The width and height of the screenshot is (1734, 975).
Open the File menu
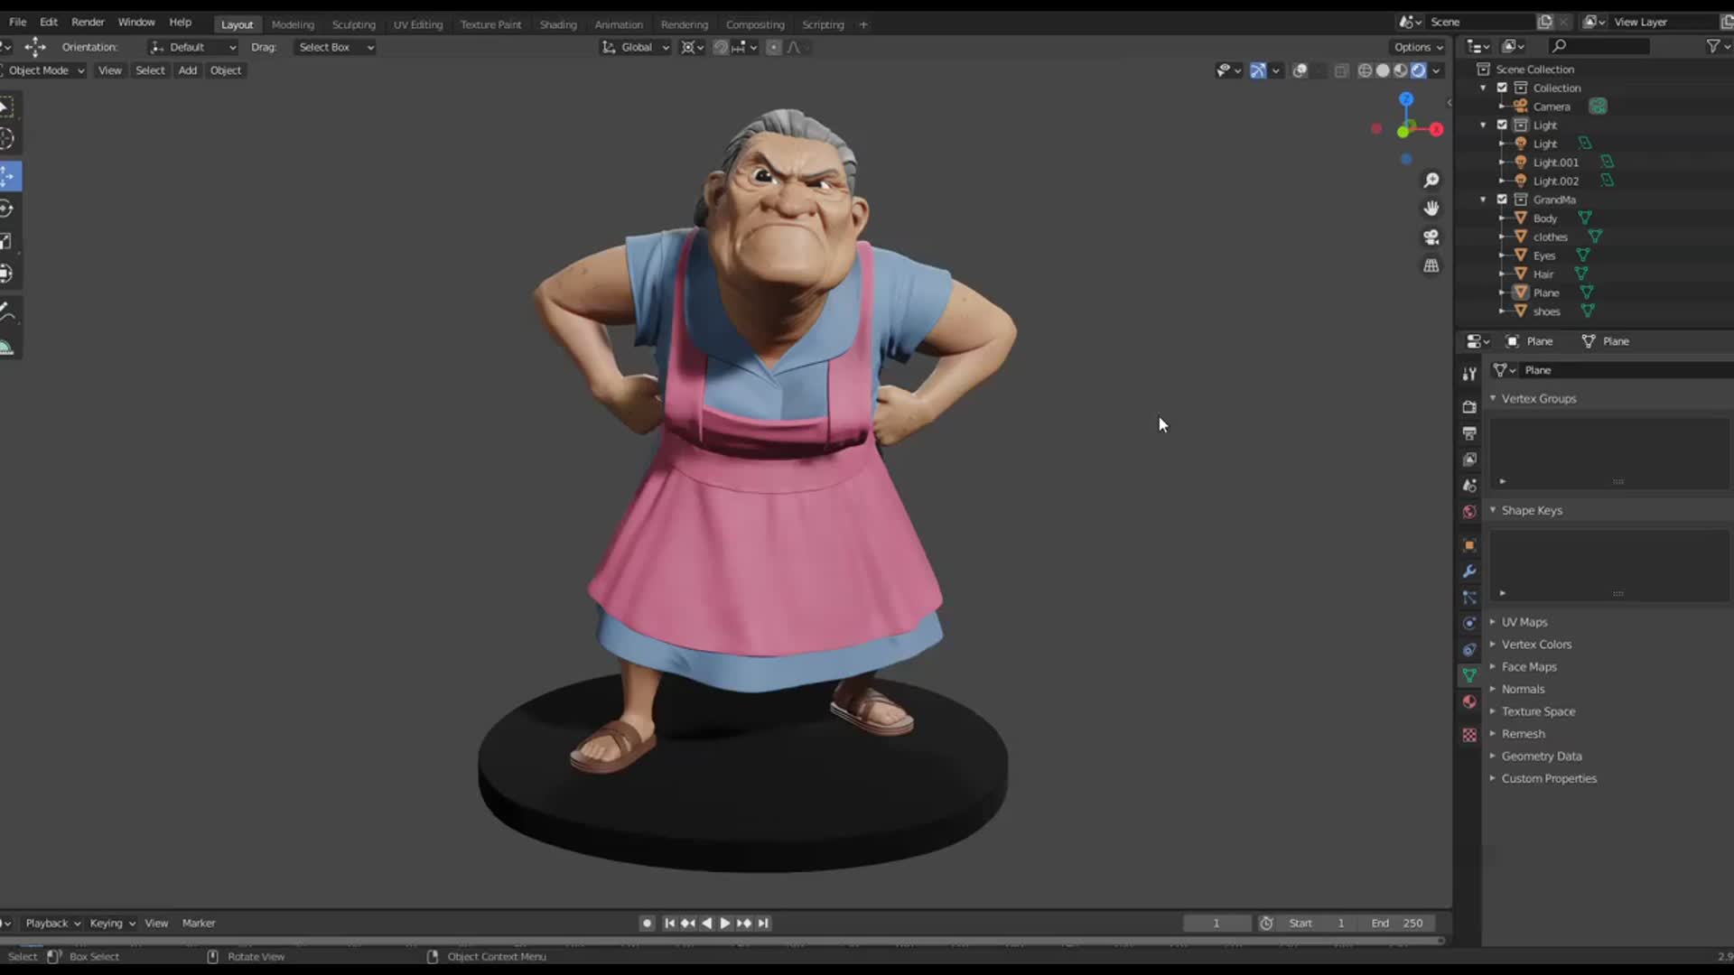[x=17, y=22]
